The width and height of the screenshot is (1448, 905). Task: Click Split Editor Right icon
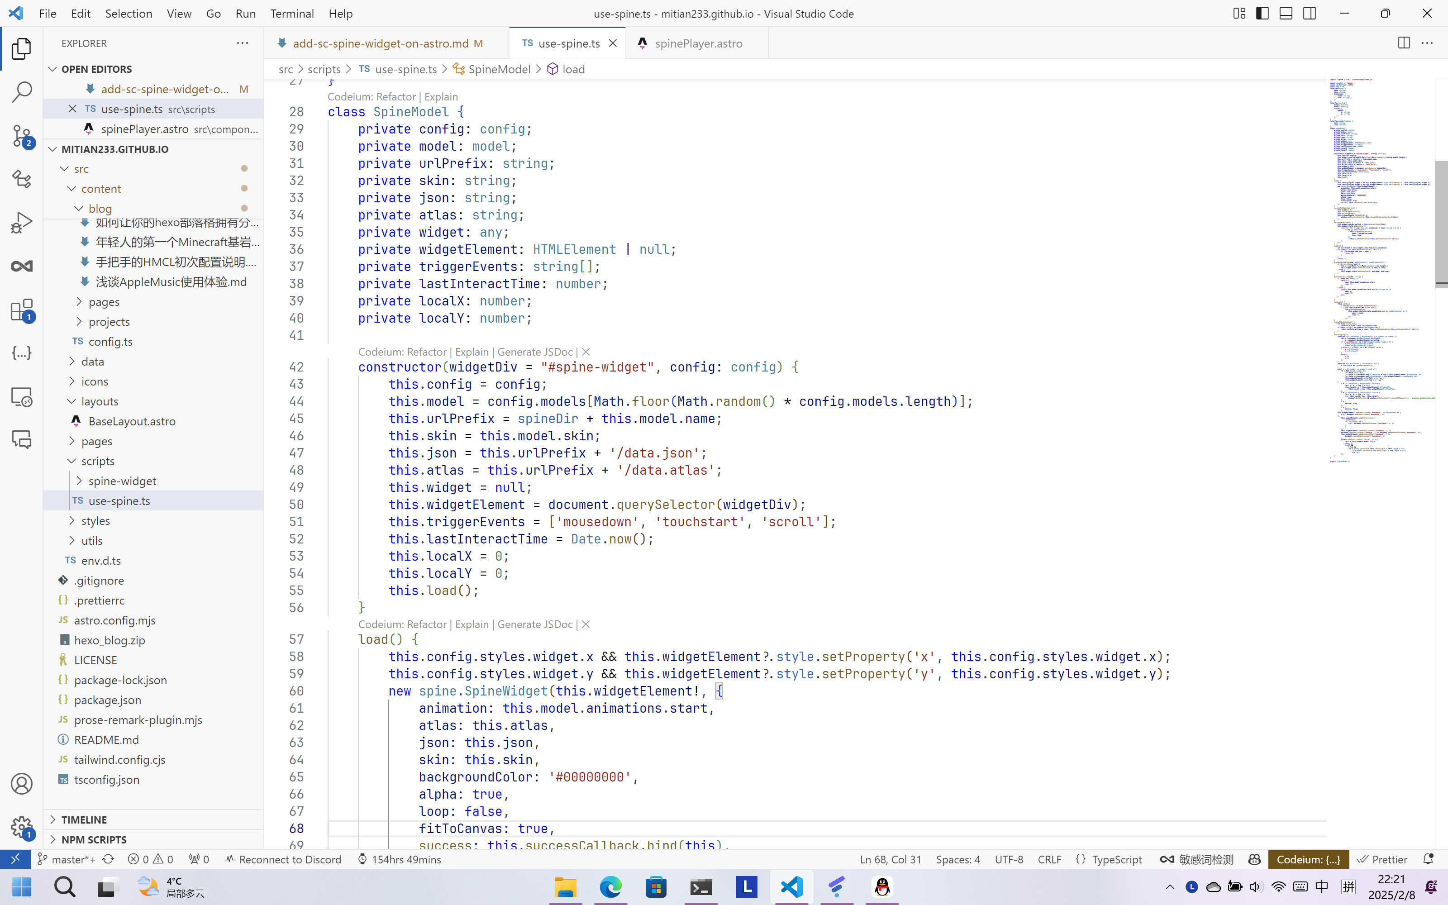[1404, 43]
